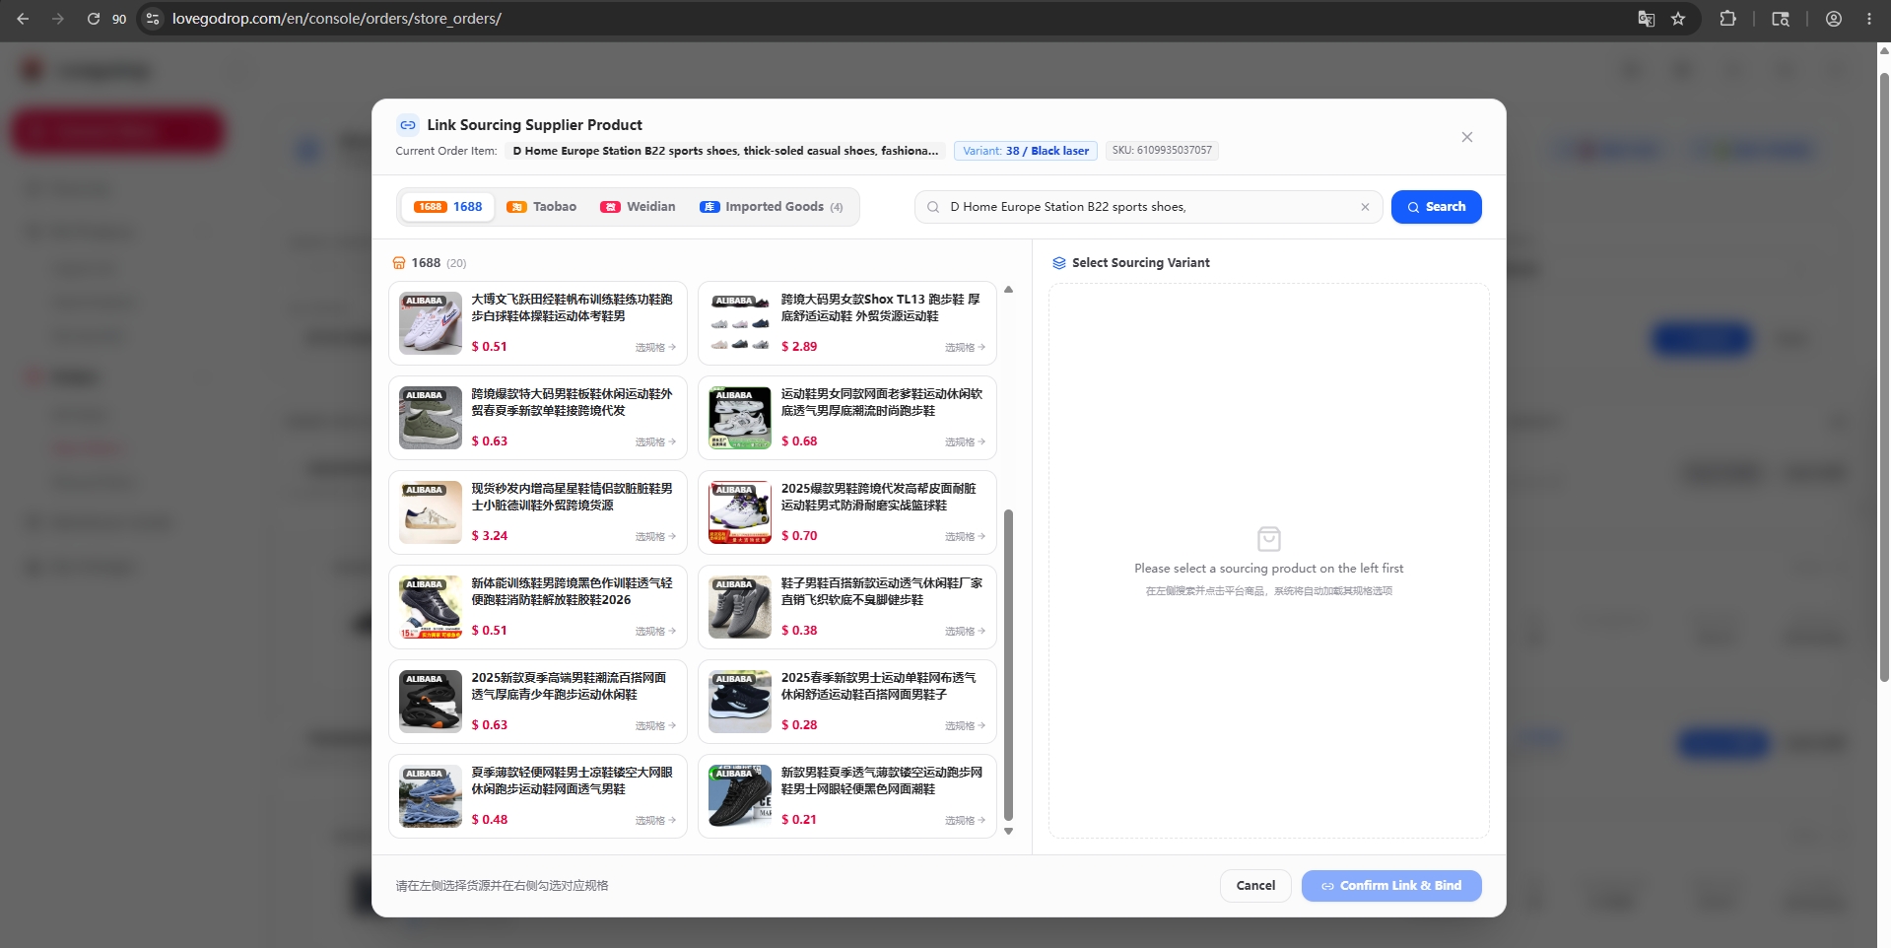Viewport: 1891px width, 948px height.
Task: Open the browser side panel icon
Action: click(x=1780, y=19)
